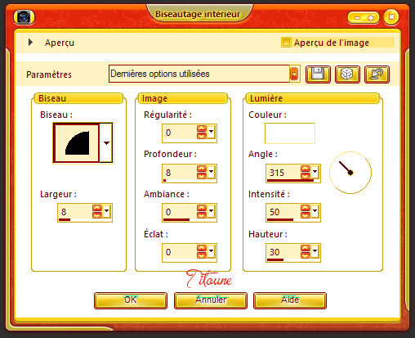Click the light angle dial
This screenshot has width=415, height=338.
(x=350, y=173)
